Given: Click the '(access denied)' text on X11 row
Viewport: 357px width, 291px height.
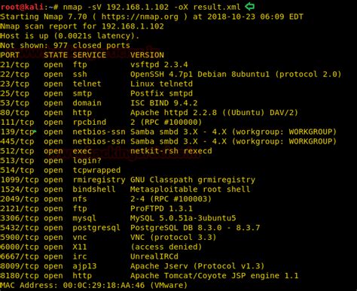Looking at the screenshot, I should [166, 247].
